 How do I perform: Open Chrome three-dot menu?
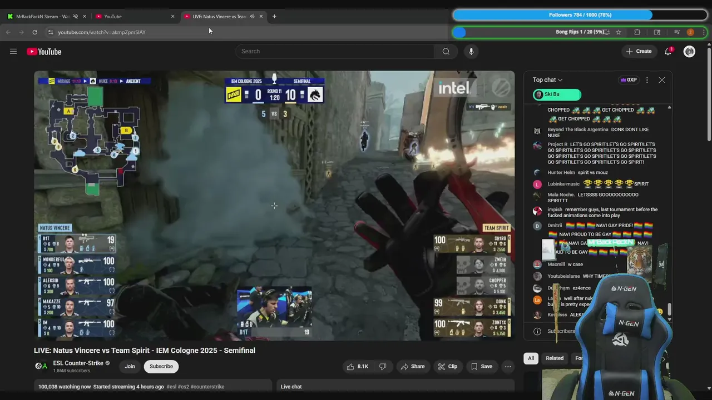click(704, 32)
